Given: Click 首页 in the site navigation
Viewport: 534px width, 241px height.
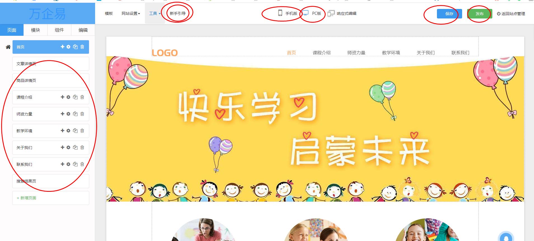Looking at the screenshot, I should (291, 53).
